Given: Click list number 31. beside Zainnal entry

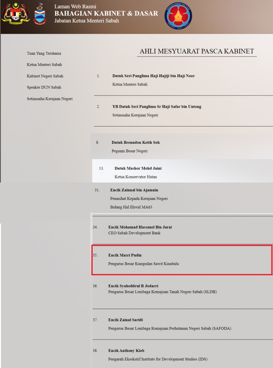Looking at the screenshot, I should coord(97,190).
